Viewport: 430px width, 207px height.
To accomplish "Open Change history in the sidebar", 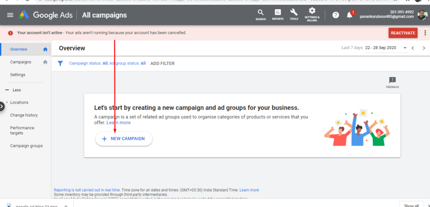I will 24,115.
